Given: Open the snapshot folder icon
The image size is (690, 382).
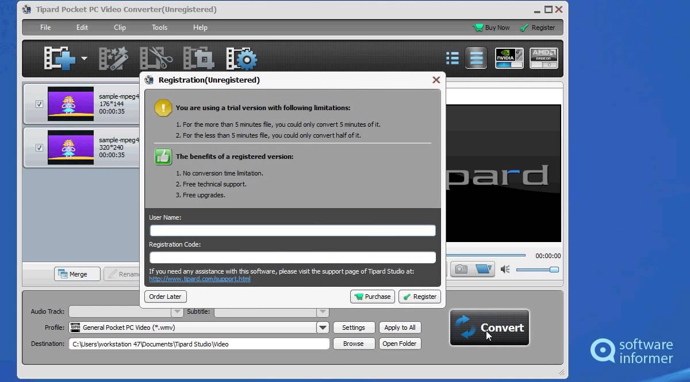Looking at the screenshot, I should coord(483,269).
